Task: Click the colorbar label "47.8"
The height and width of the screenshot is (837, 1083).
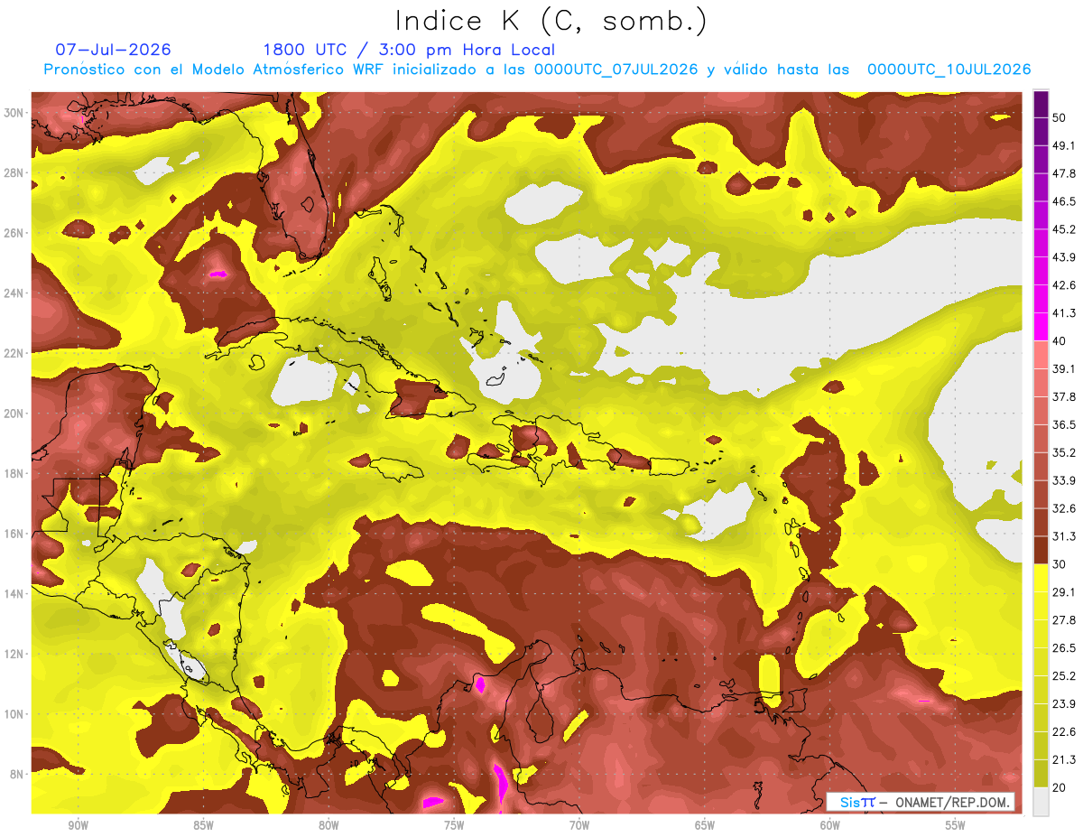Action: 1064,173
